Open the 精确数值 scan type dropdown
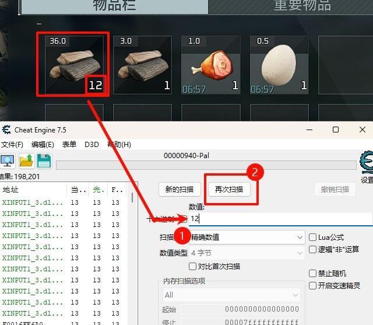 pos(247,237)
